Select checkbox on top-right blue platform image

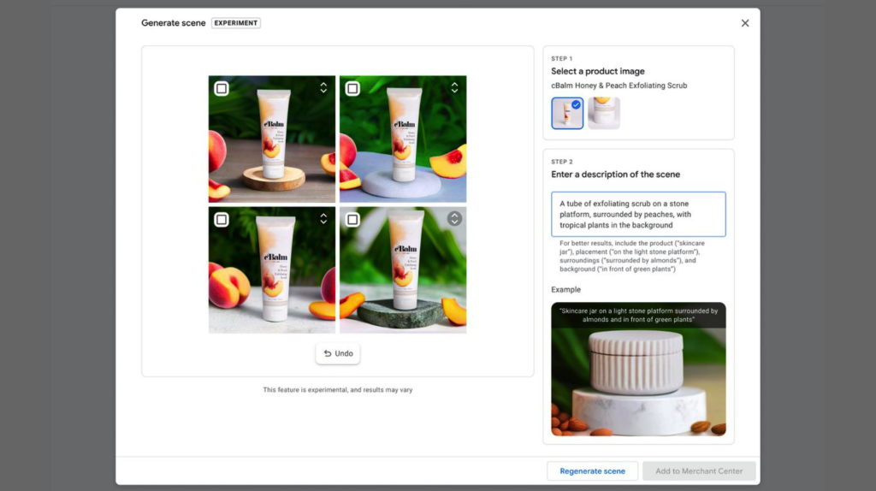(352, 88)
